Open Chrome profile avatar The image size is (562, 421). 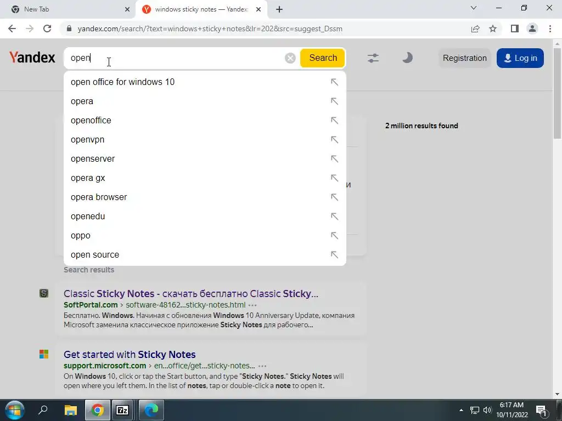[x=532, y=29]
